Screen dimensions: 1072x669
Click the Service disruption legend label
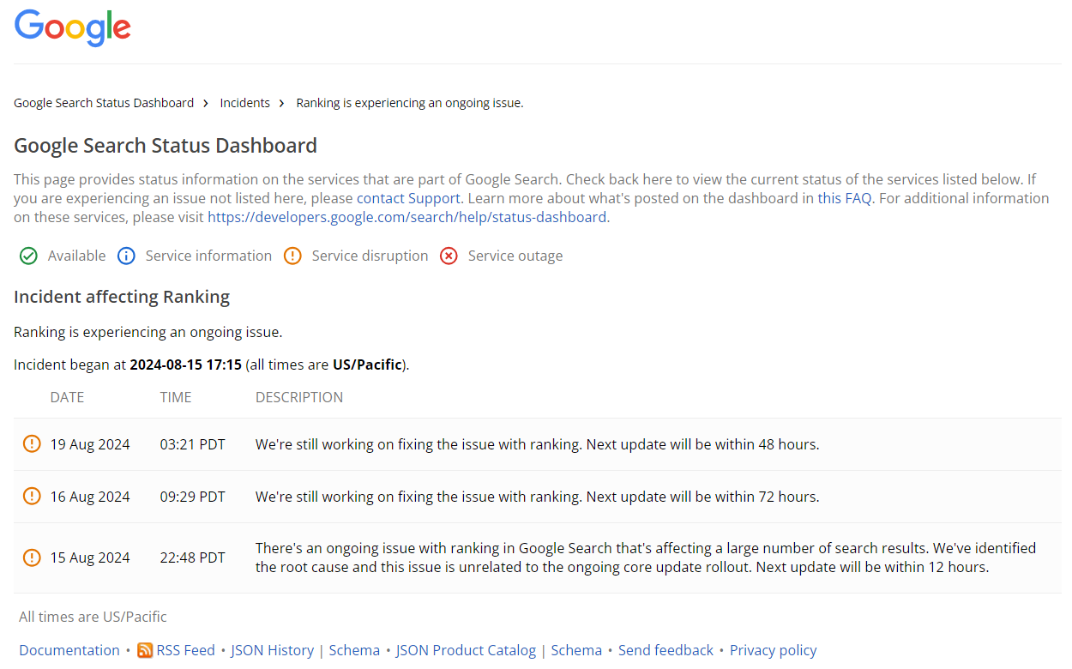pyautogui.click(x=370, y=256)
